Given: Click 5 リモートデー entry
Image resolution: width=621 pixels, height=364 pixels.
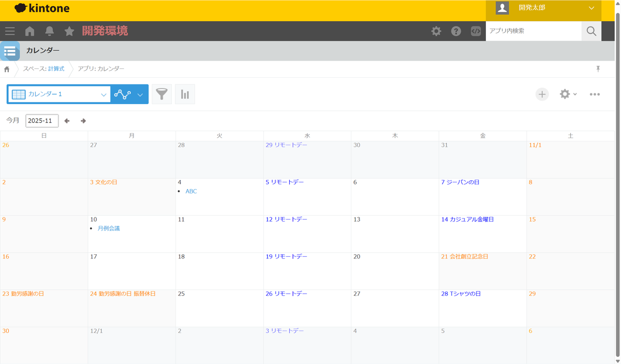Looking at the screenshot, I should (x=285, y=182).
